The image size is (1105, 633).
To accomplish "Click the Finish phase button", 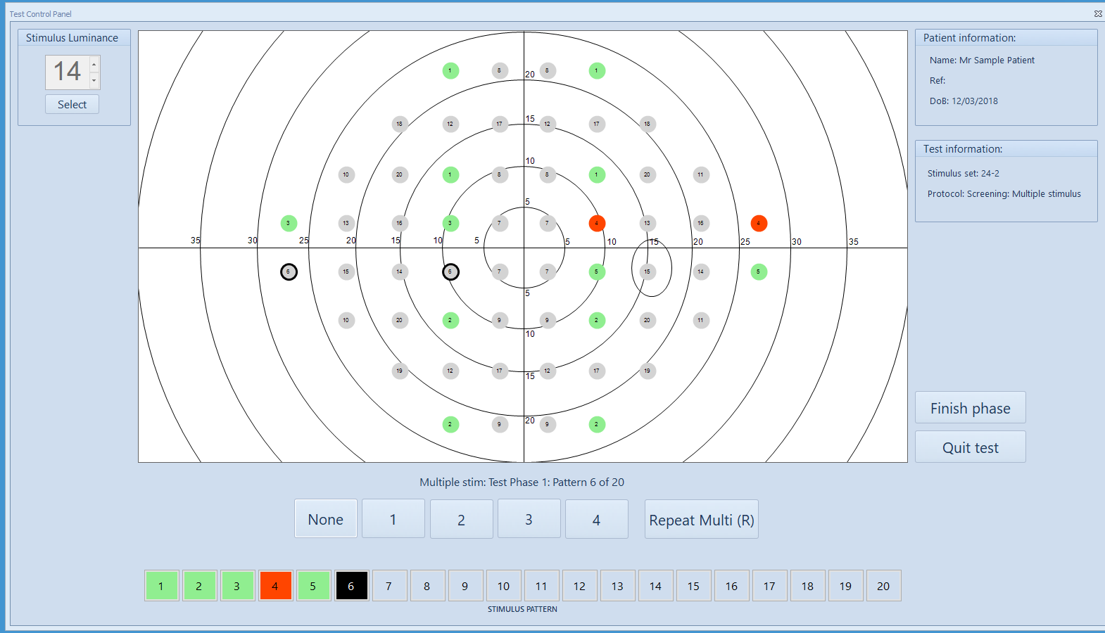I will coord(970,408).
